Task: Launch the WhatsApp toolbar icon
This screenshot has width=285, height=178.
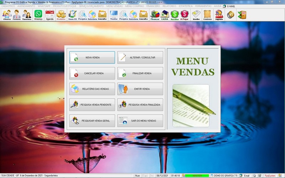Action: pyautogui.click(x=38, y=15)
